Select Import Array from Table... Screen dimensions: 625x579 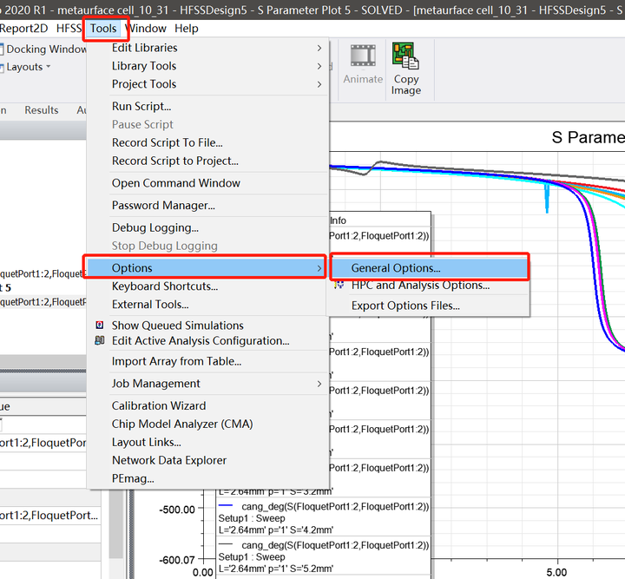tap(207, 361)
